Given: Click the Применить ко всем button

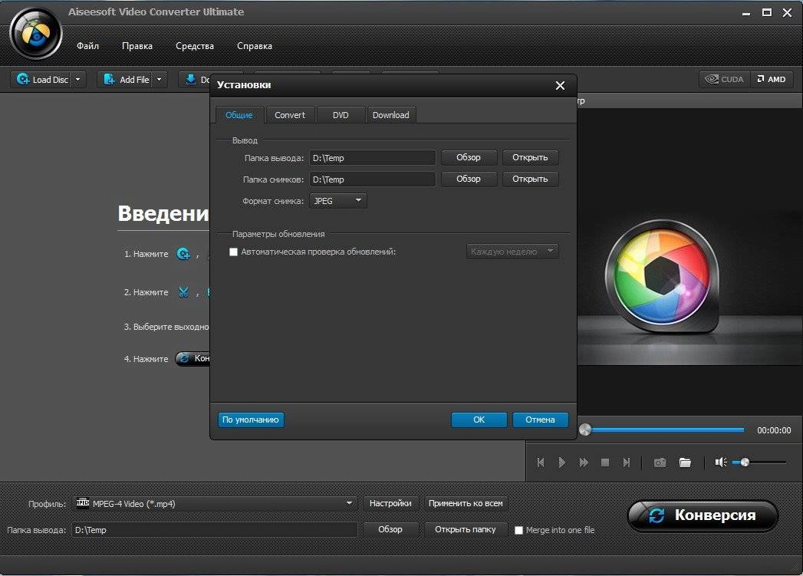Looking at the screenshot, I should [466, 504].
